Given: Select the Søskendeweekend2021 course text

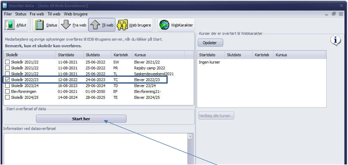Looking at the screenshot, I should 154,74.
